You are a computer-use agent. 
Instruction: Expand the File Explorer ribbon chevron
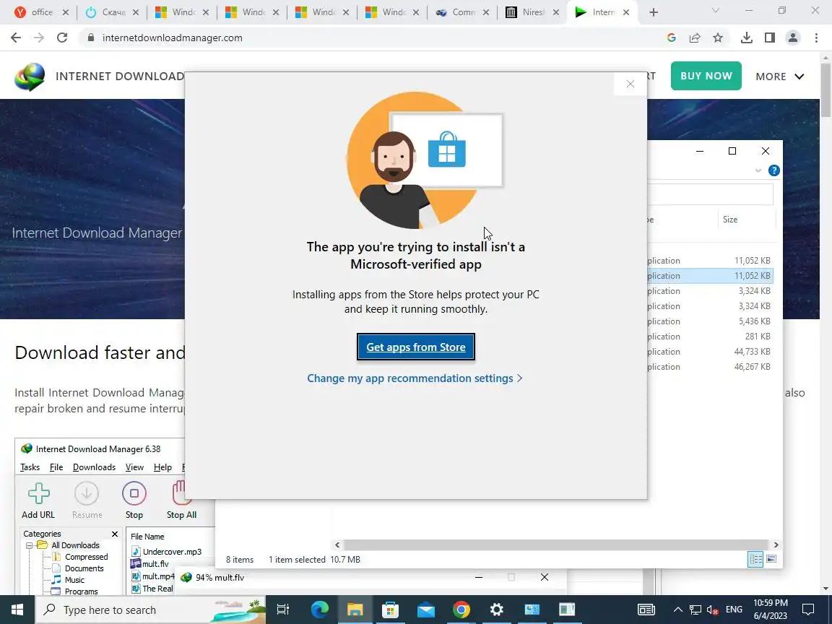[758, 170]
